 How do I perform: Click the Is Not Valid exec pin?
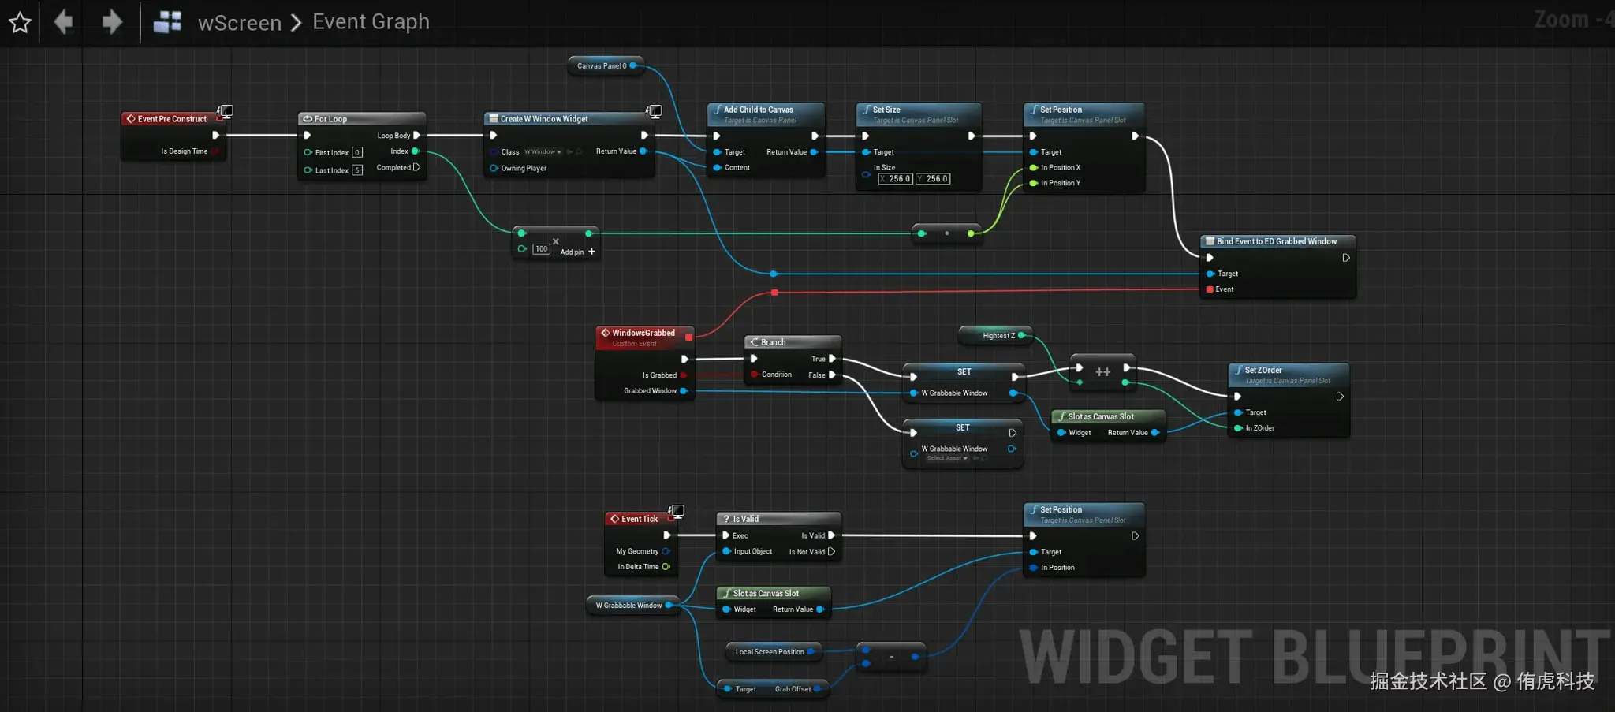click(x=831, y=552)
